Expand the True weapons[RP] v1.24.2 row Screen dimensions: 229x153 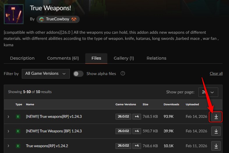pyautogui.click(x=8, y=146)
